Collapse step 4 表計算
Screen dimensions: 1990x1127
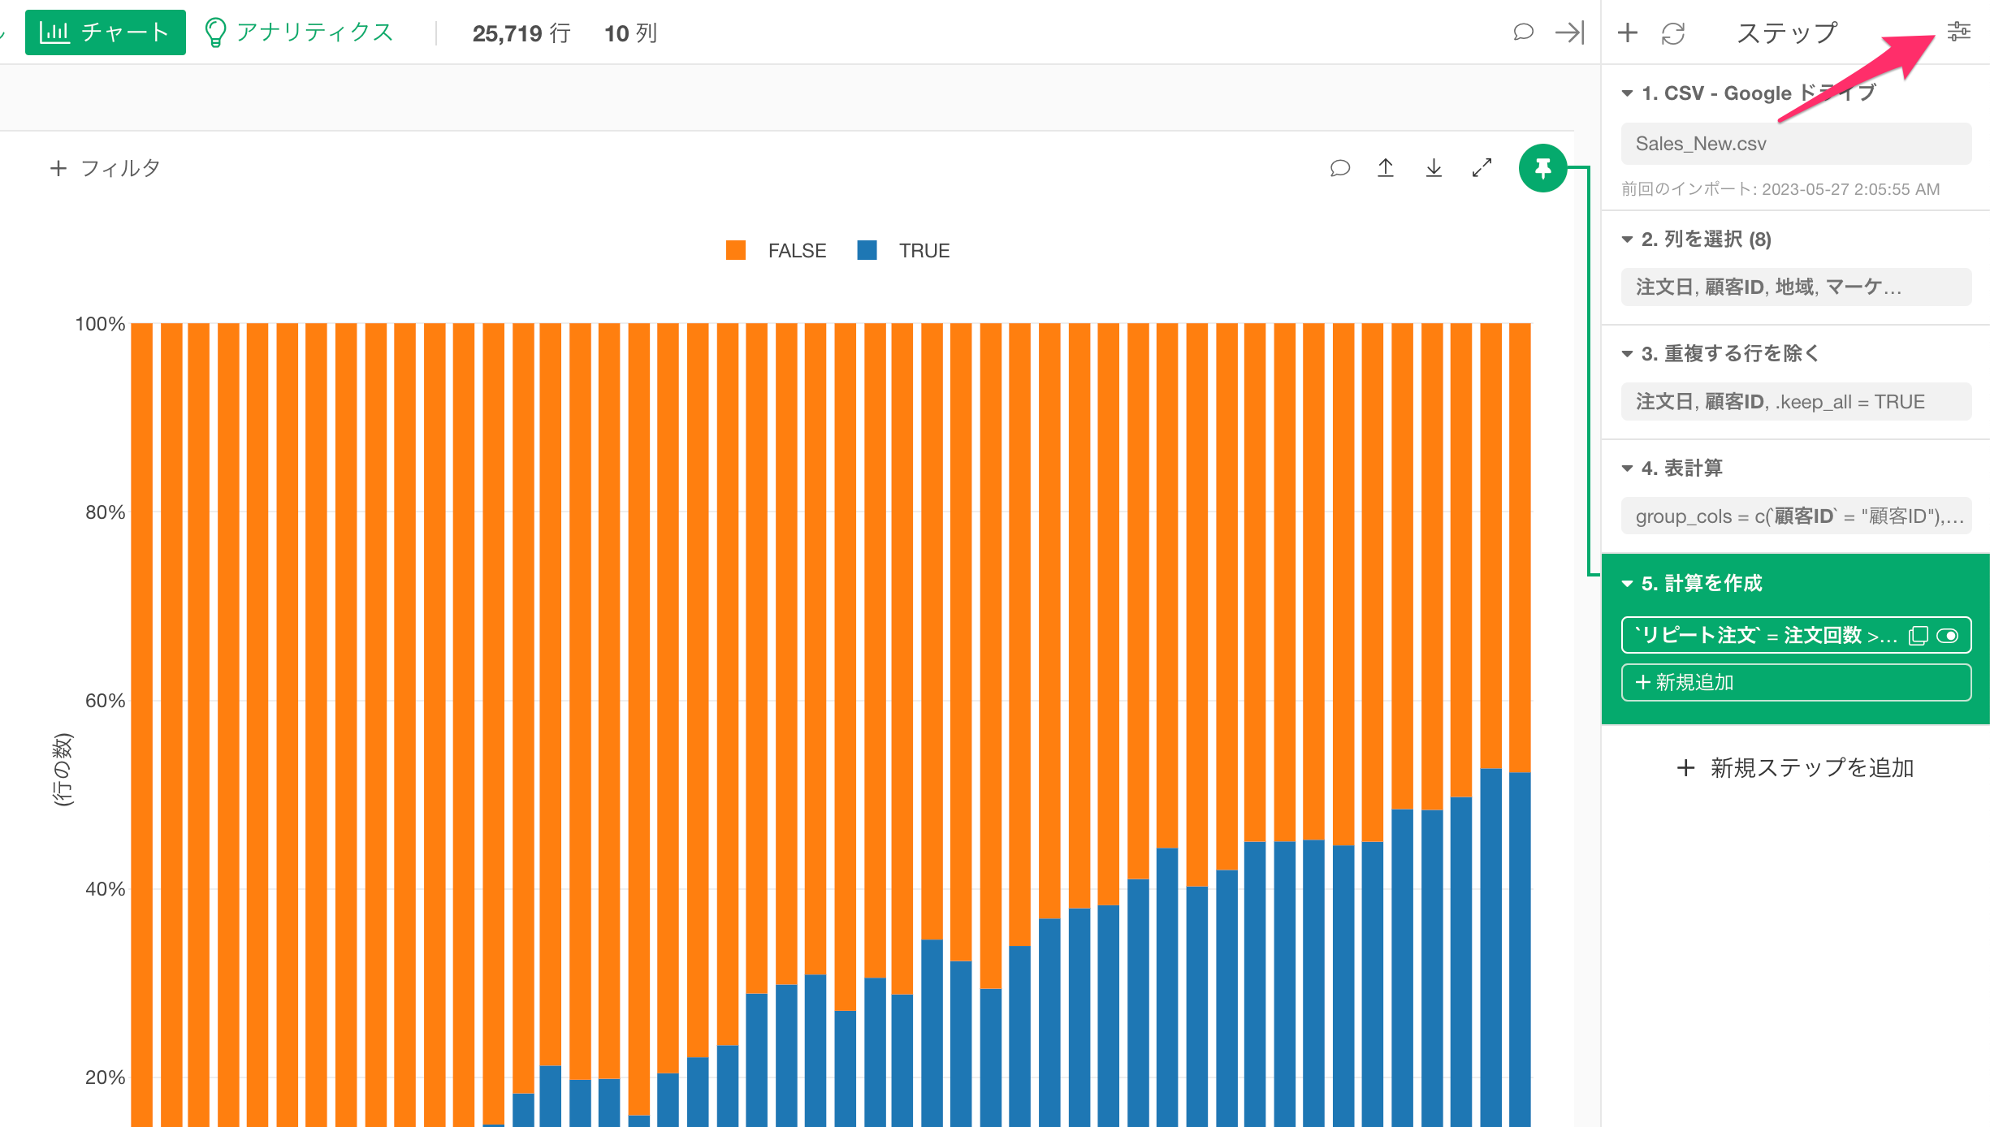pyautogui.click(x=1627, y=469)
